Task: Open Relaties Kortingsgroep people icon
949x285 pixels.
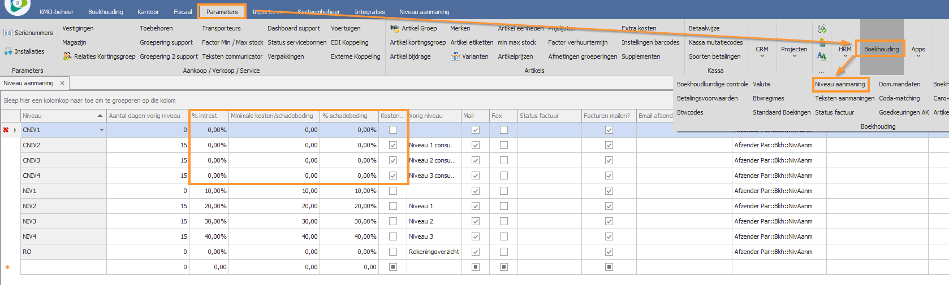Action: click(67, 56)
